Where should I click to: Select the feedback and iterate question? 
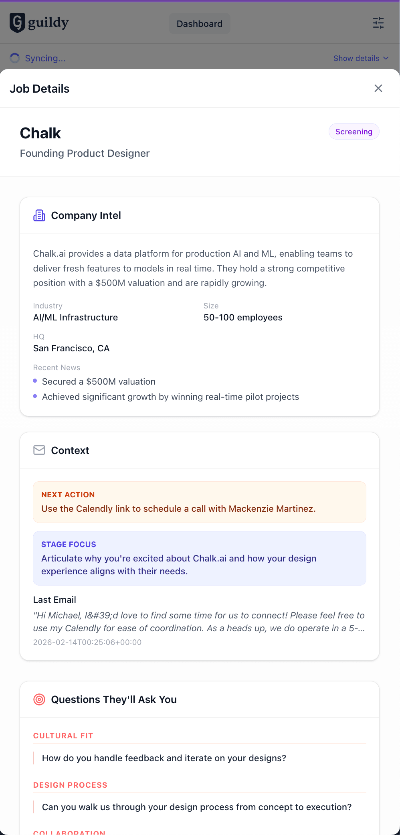point(164,758)
